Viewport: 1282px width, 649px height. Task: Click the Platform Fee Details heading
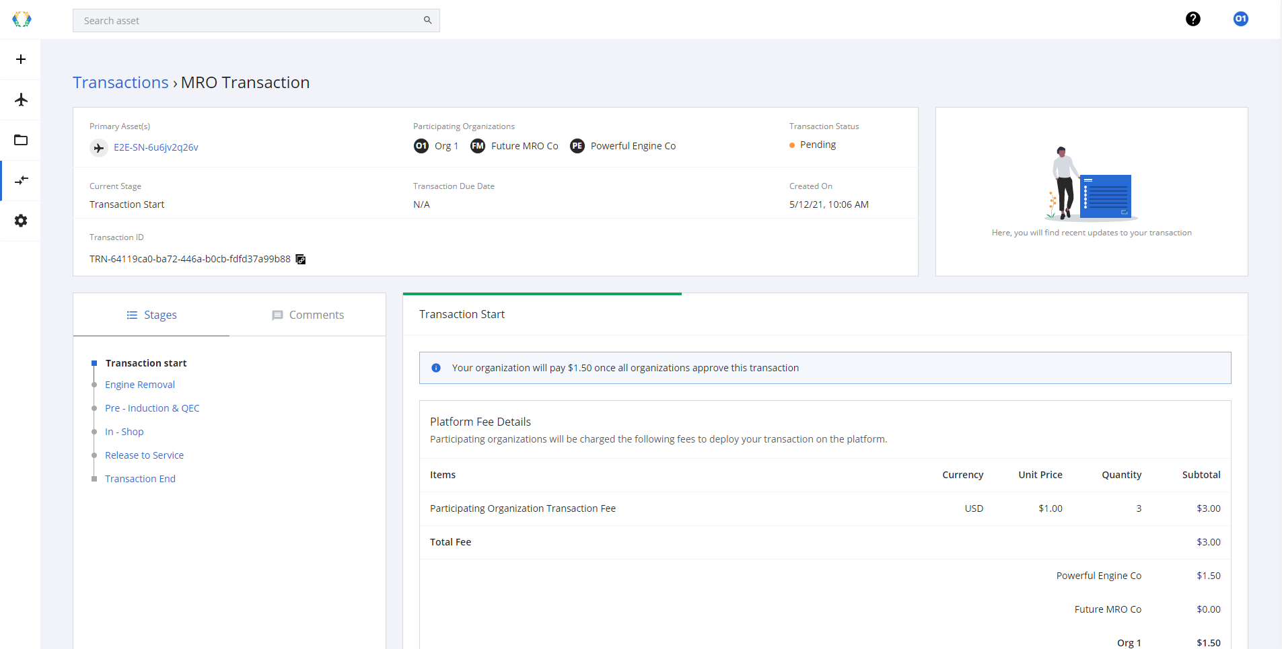(x=480, y=422)
